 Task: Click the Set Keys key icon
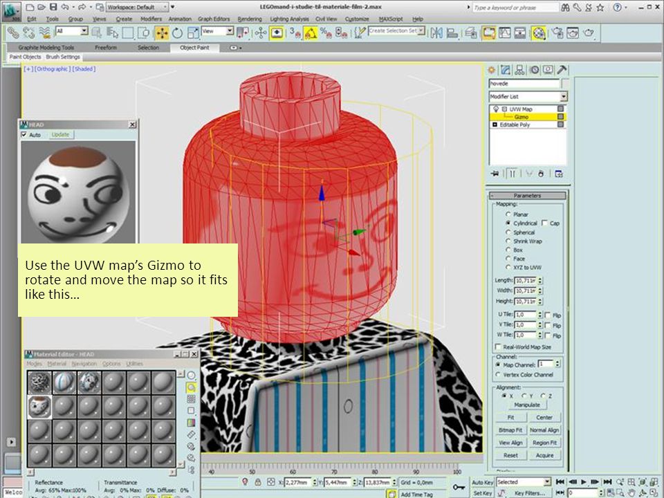click(459, 487)
